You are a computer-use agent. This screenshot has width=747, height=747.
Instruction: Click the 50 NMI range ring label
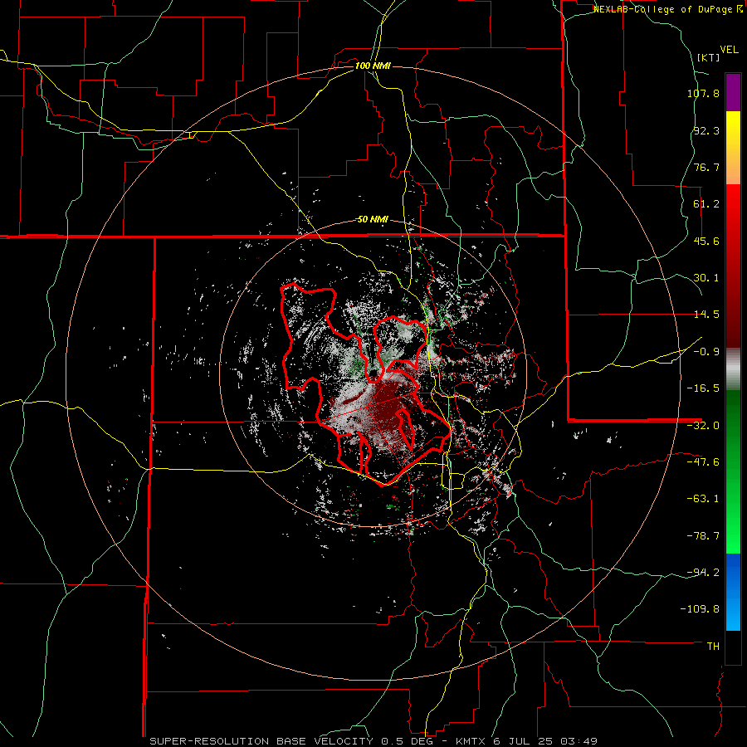[x=373, y=220]
